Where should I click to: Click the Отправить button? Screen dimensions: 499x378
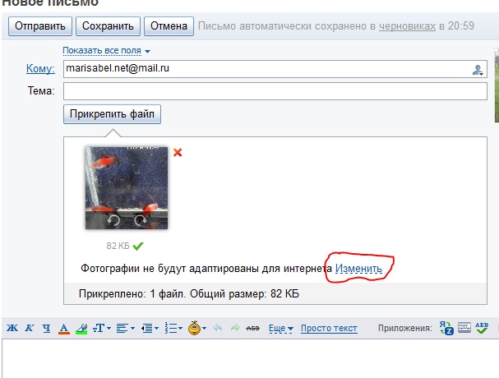point(39,26)
